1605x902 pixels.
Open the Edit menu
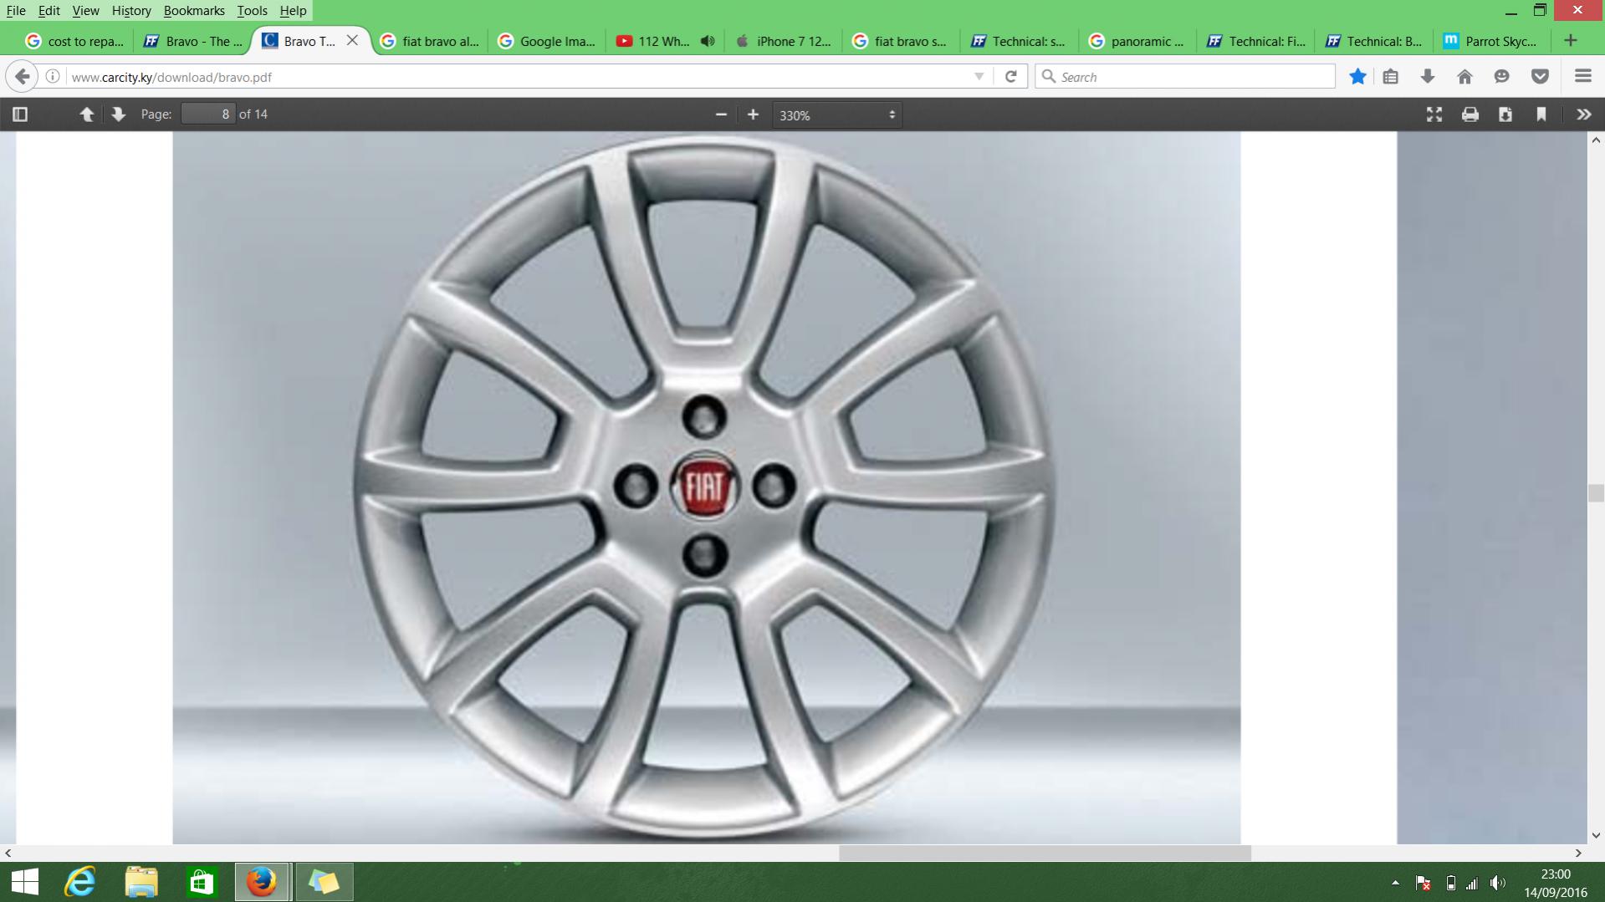pyautogui.click(x=49, y=11)
